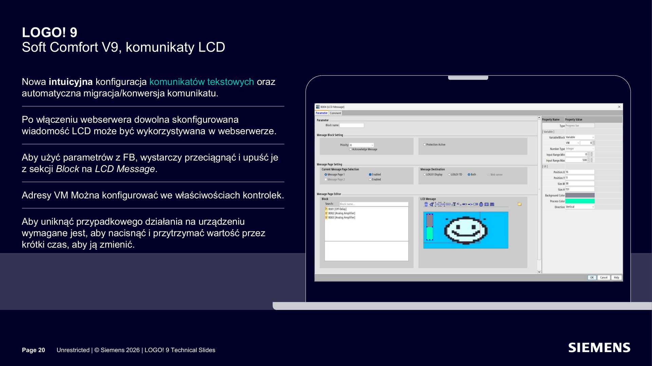Click the green Process Color swatch
Screen dimensions: 652x366
(580, 201)
